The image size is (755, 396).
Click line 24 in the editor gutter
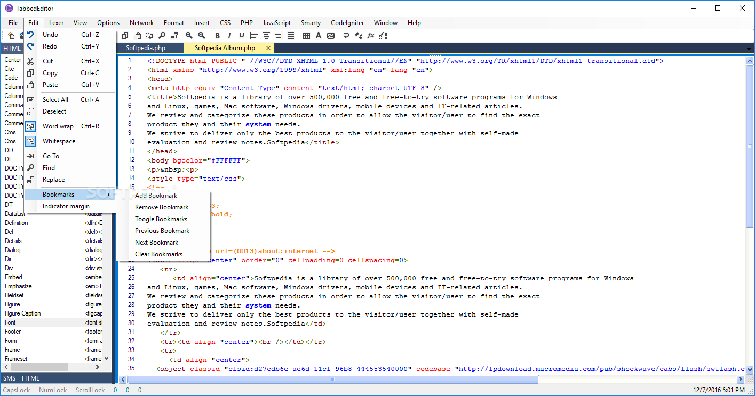click(131, 269)
